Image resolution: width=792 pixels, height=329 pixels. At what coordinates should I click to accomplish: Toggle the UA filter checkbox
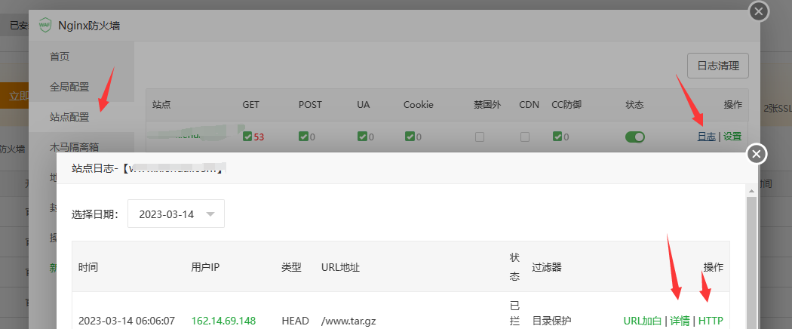[361, 137]
